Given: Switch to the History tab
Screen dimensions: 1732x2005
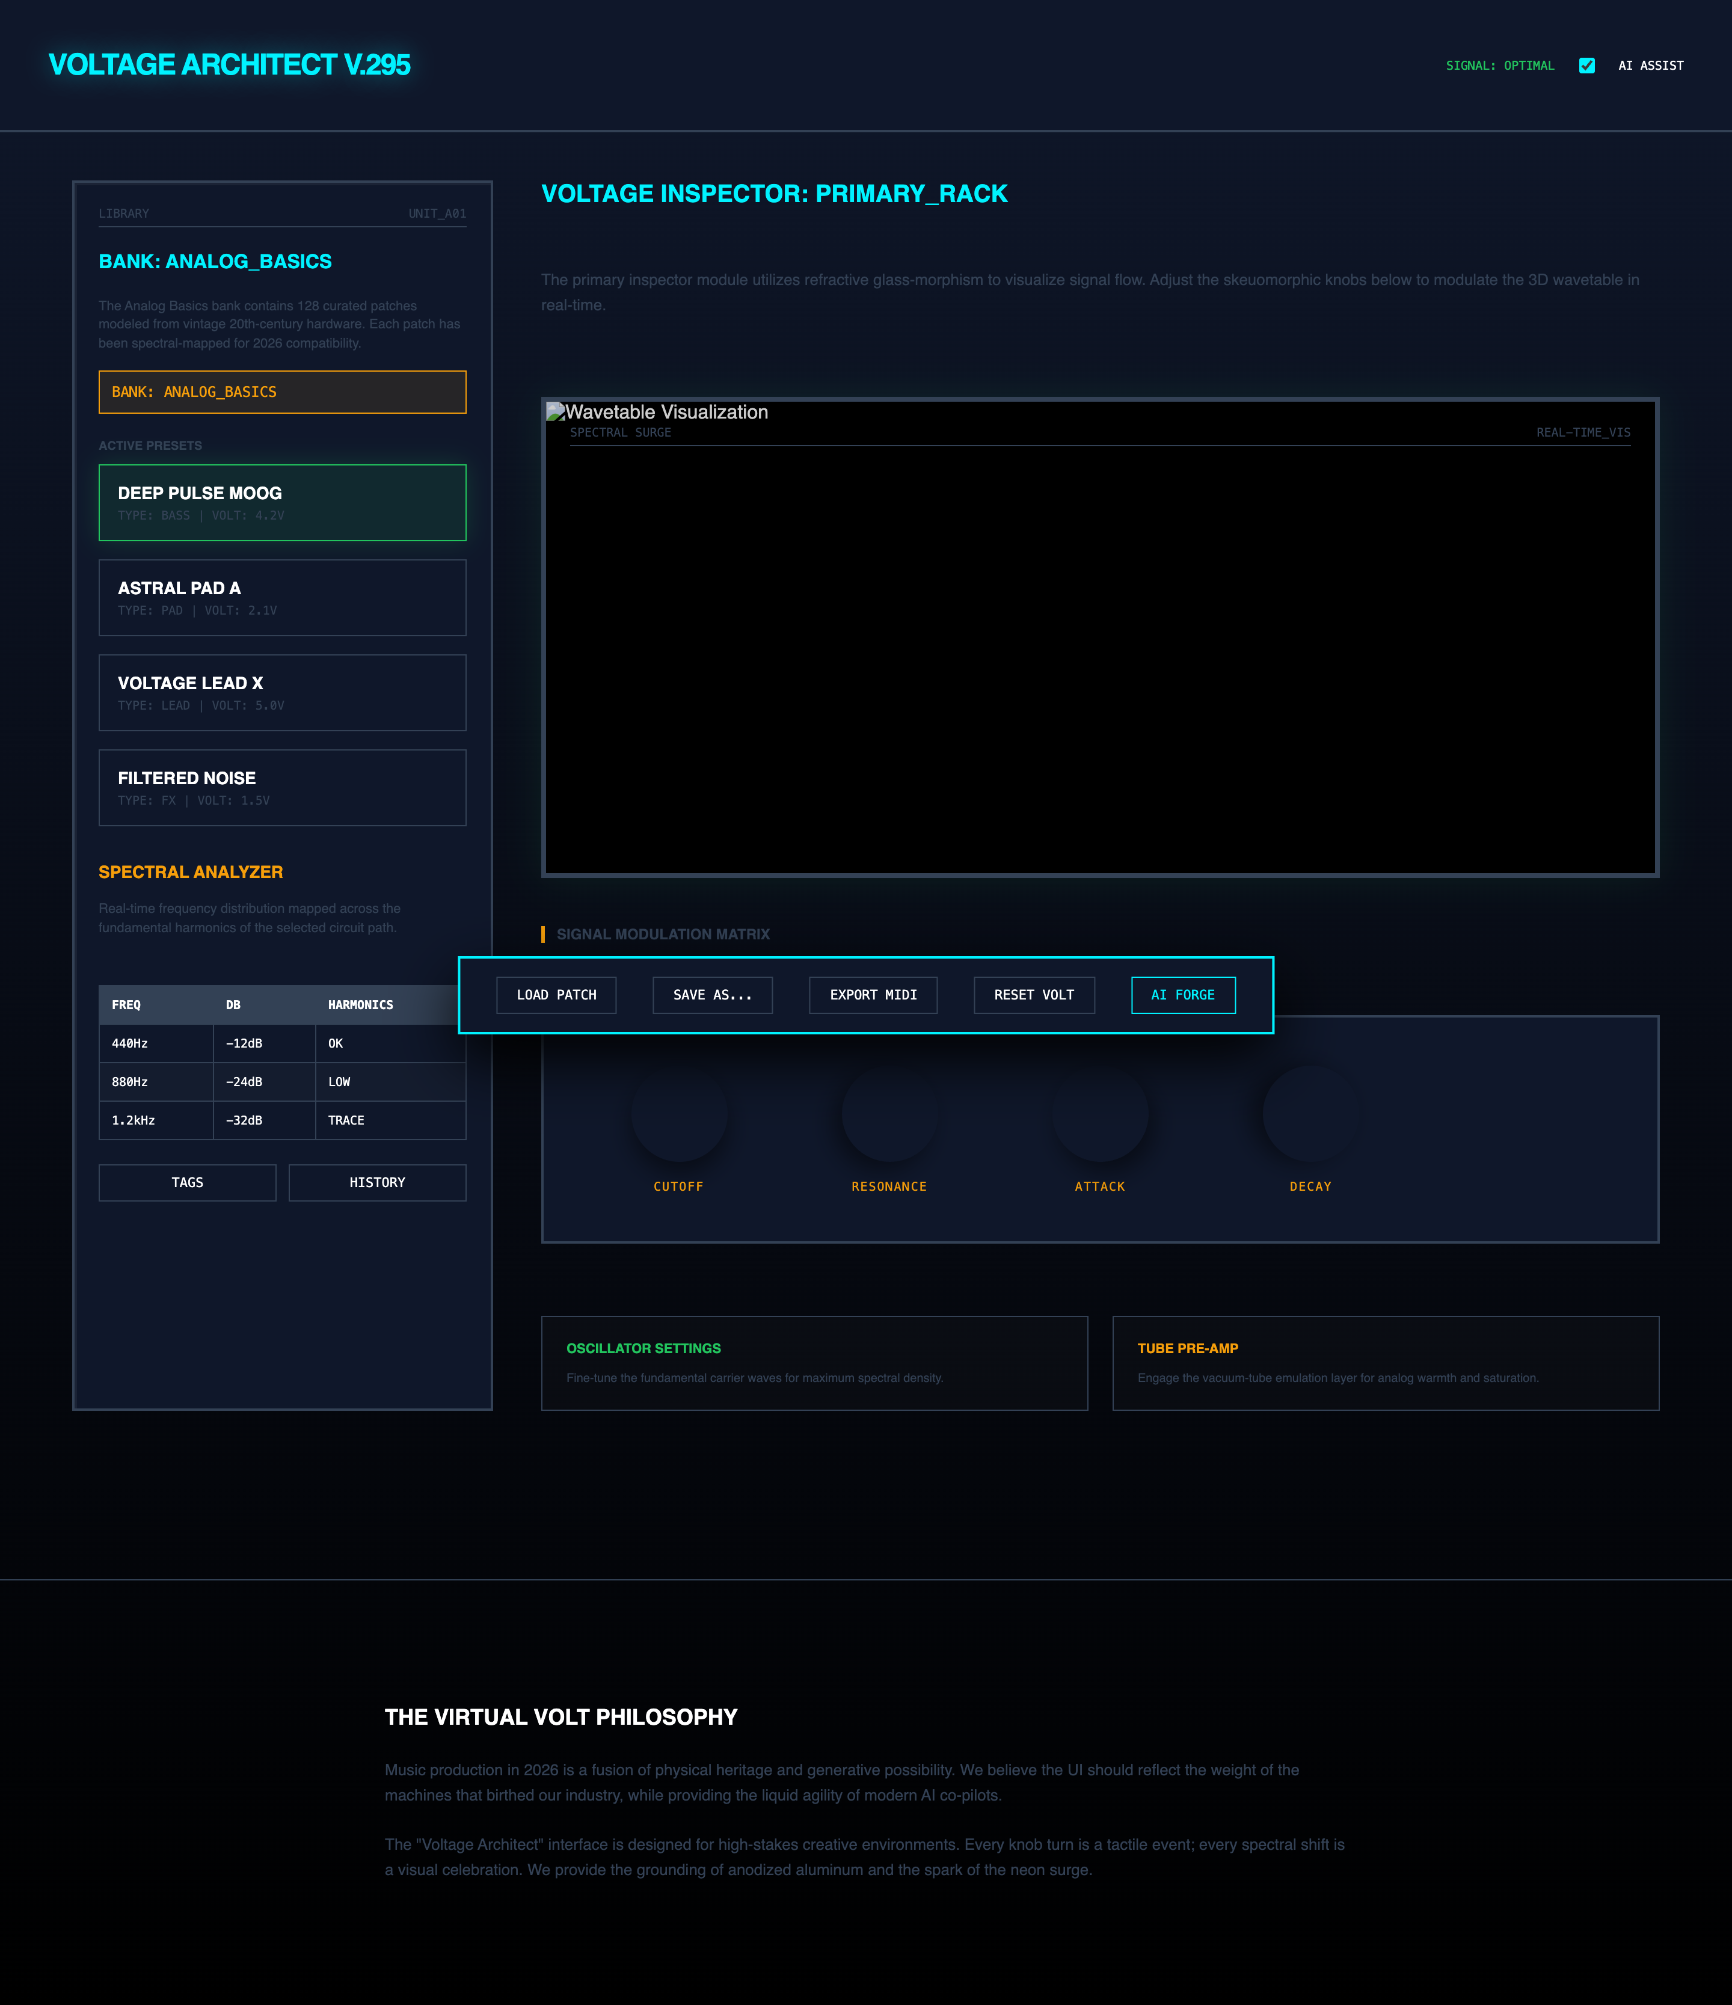Looking at the screenshot, I should [376, 1182].
